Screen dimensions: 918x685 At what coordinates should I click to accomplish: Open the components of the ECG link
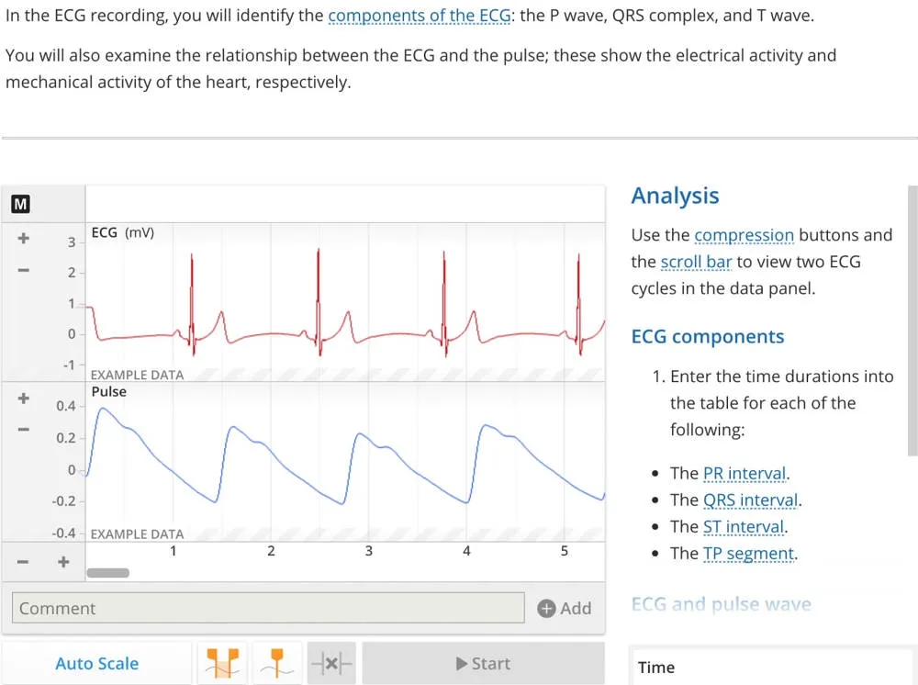point(419,16)
